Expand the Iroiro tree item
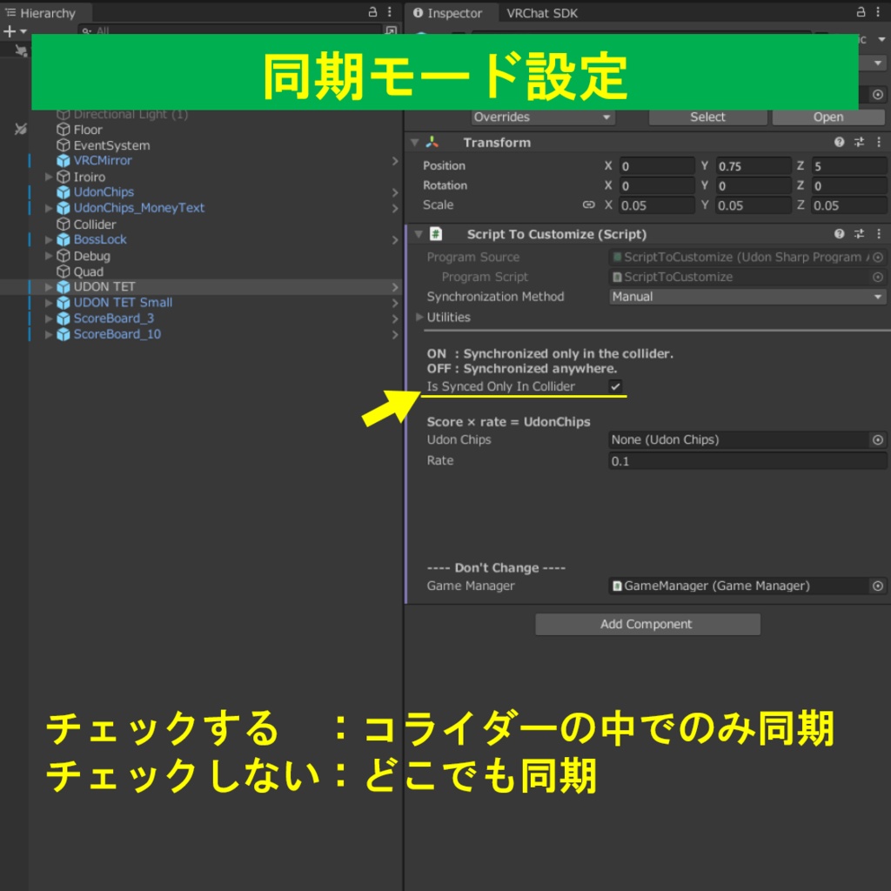Screen dimensions: 891x891 49,177
